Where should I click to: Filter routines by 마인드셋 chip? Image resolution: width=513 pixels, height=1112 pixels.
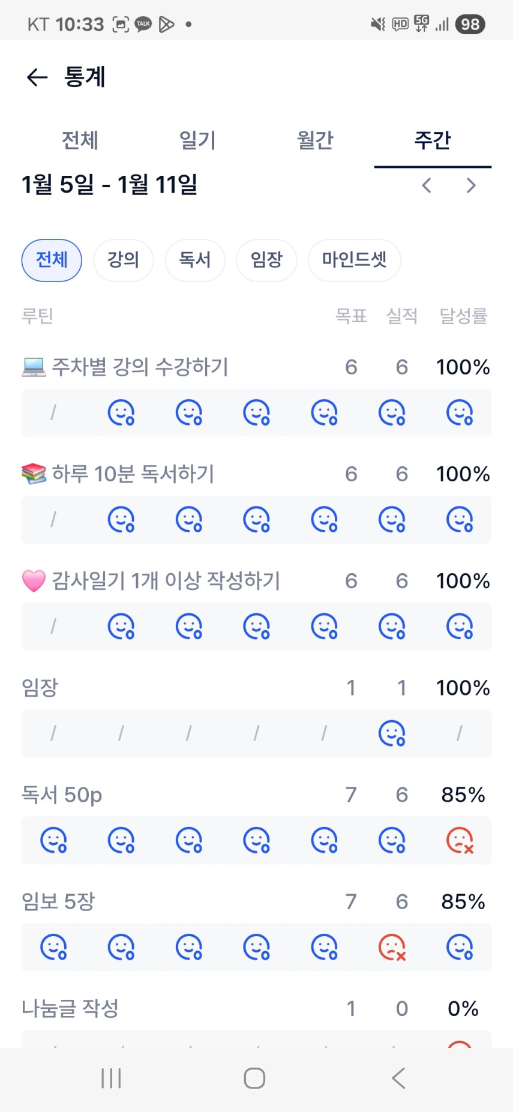pyautogui.click(x=354, y=260)
